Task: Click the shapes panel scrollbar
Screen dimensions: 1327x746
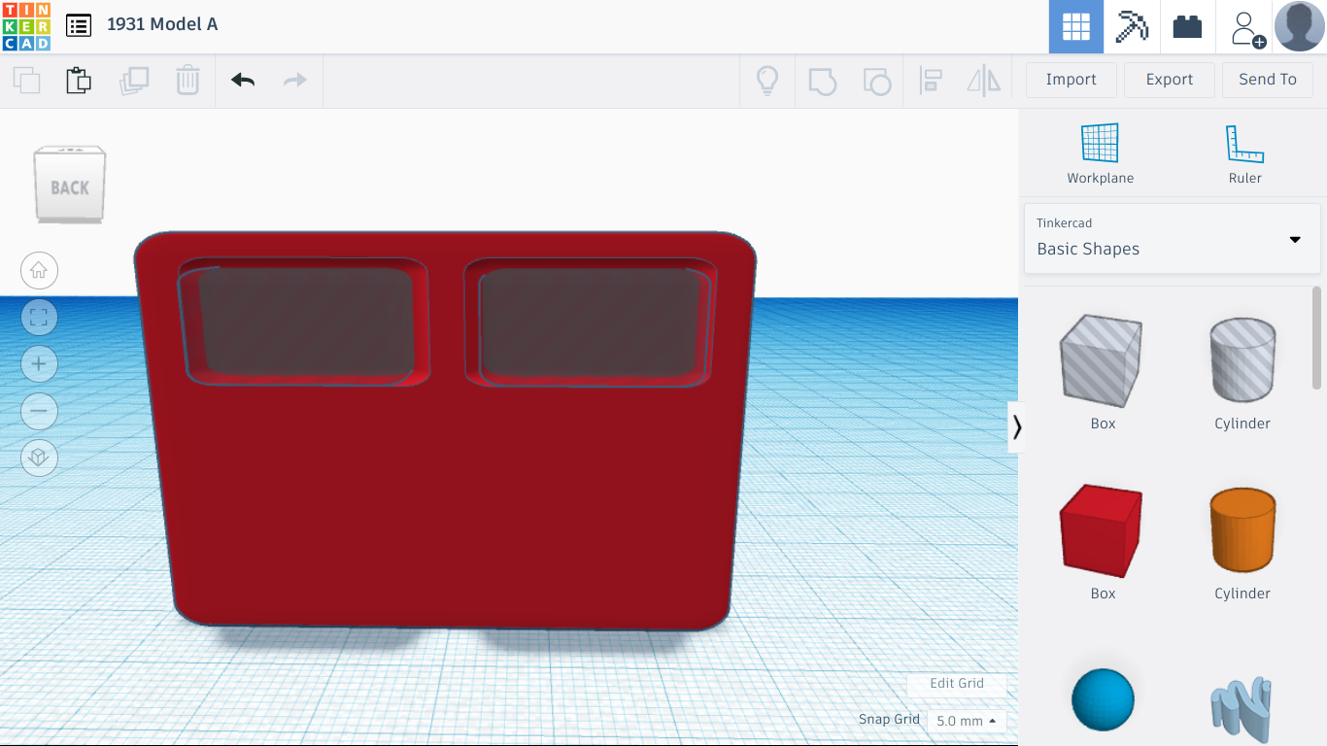Action: (1316, 337)
